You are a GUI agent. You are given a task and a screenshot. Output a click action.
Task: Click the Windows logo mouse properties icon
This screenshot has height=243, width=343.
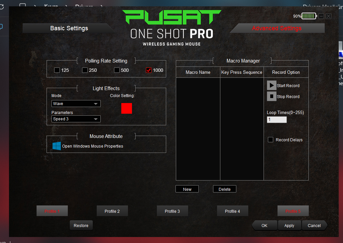57,146
